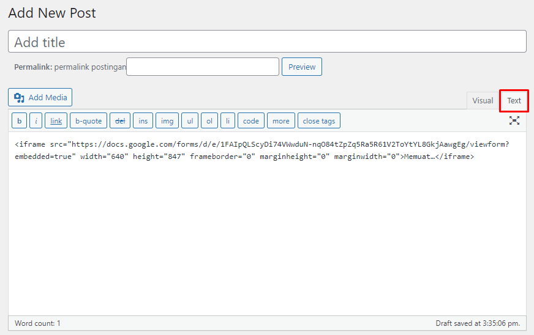Click the bold (b) quicktag button
Viewport: 534px width, 335px height.
pyautogui.click(x=19, y=121)
